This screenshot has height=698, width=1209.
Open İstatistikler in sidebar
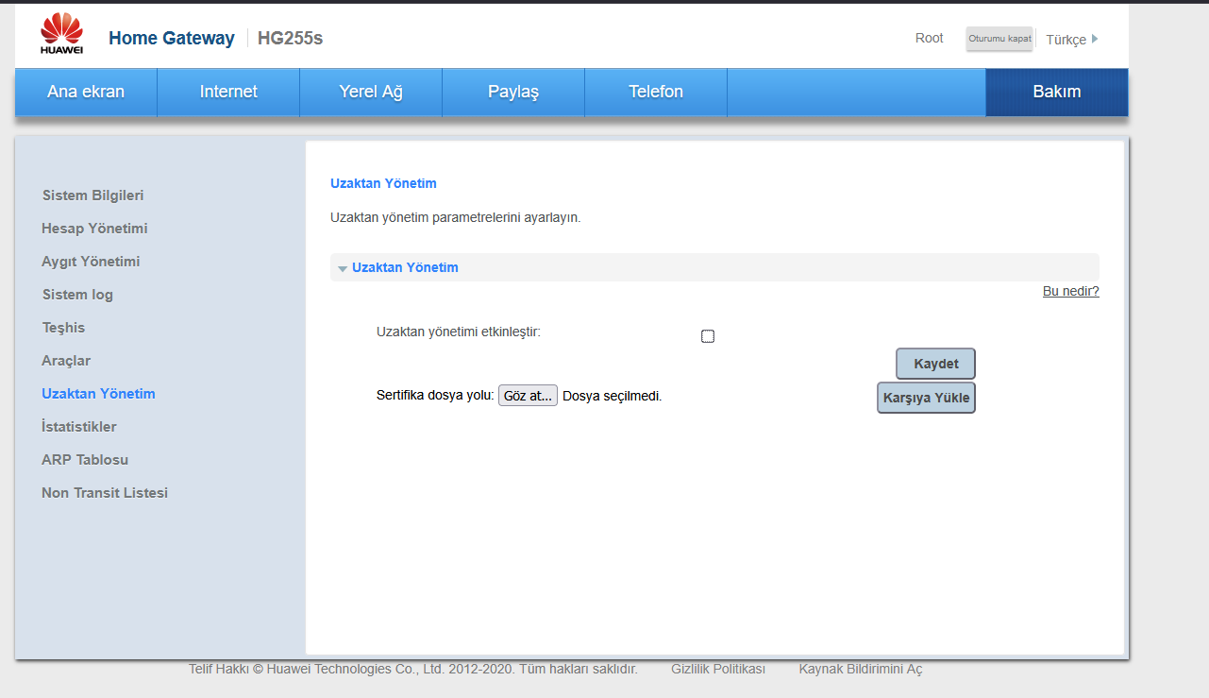pos(79,427)
